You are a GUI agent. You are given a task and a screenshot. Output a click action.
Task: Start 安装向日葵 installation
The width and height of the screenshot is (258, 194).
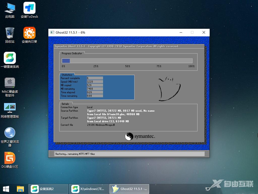[29, 33]
